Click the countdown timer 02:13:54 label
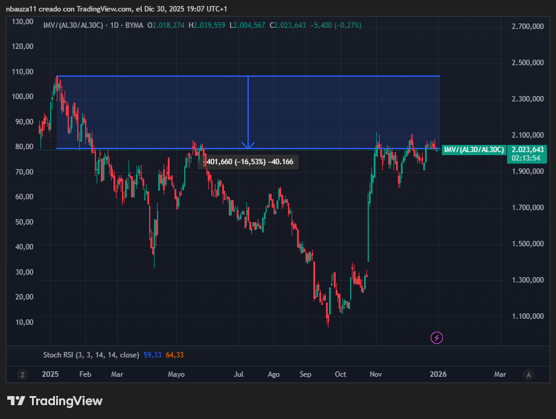Viewport: 556px width, 419px height. coord(522,158)
